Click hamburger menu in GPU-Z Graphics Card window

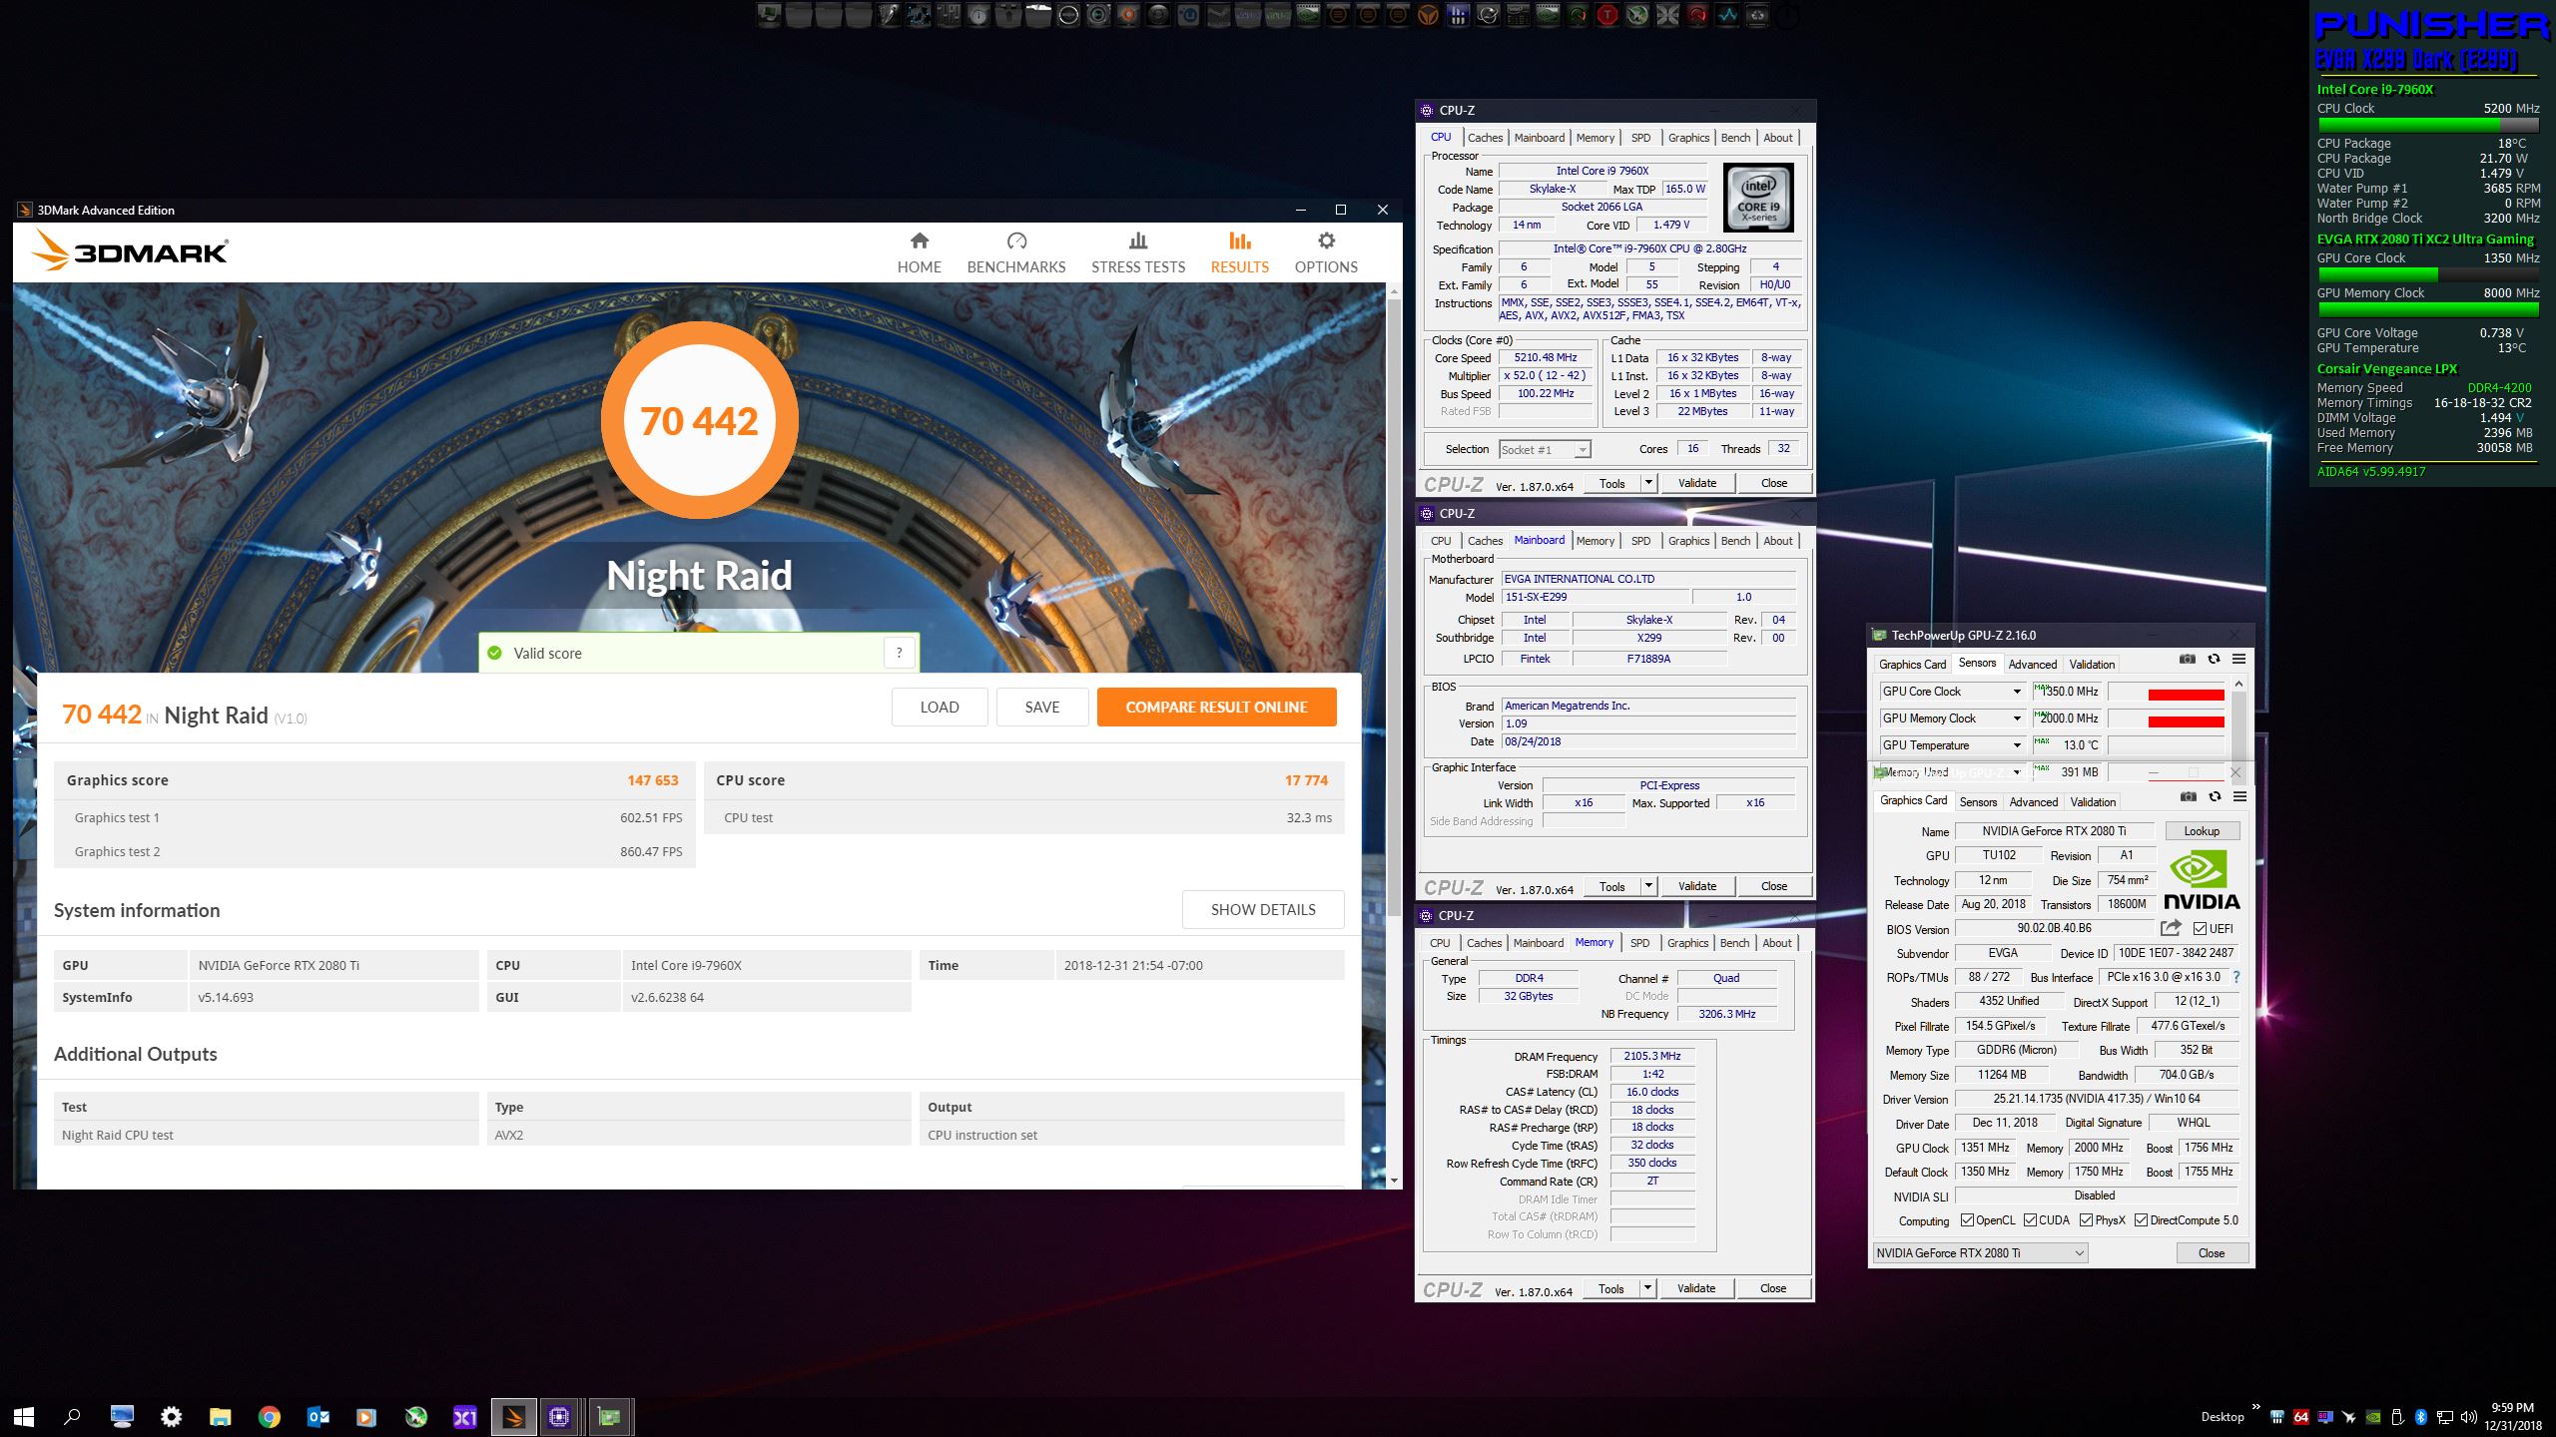click(x=2239, y=797)
